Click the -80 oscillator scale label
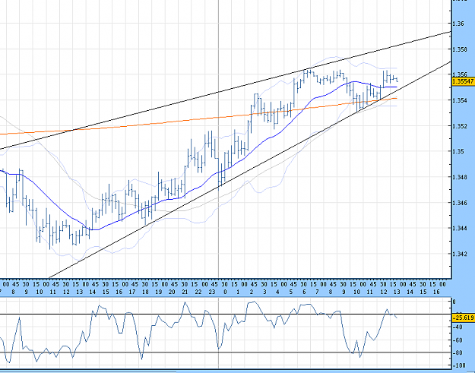Image resolution: width=475 pixels, height=373 pixels. 457,353
